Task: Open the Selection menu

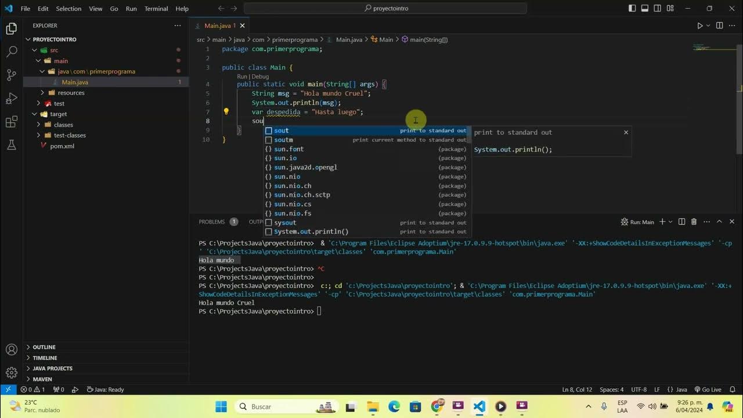Action: point(68,9)
